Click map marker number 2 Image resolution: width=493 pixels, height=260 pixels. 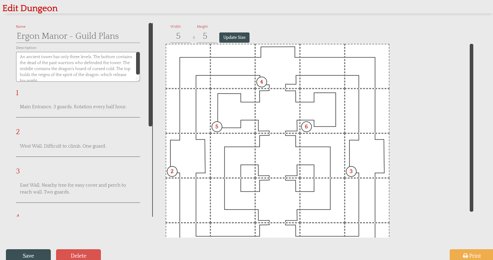(x=172, y=171)
